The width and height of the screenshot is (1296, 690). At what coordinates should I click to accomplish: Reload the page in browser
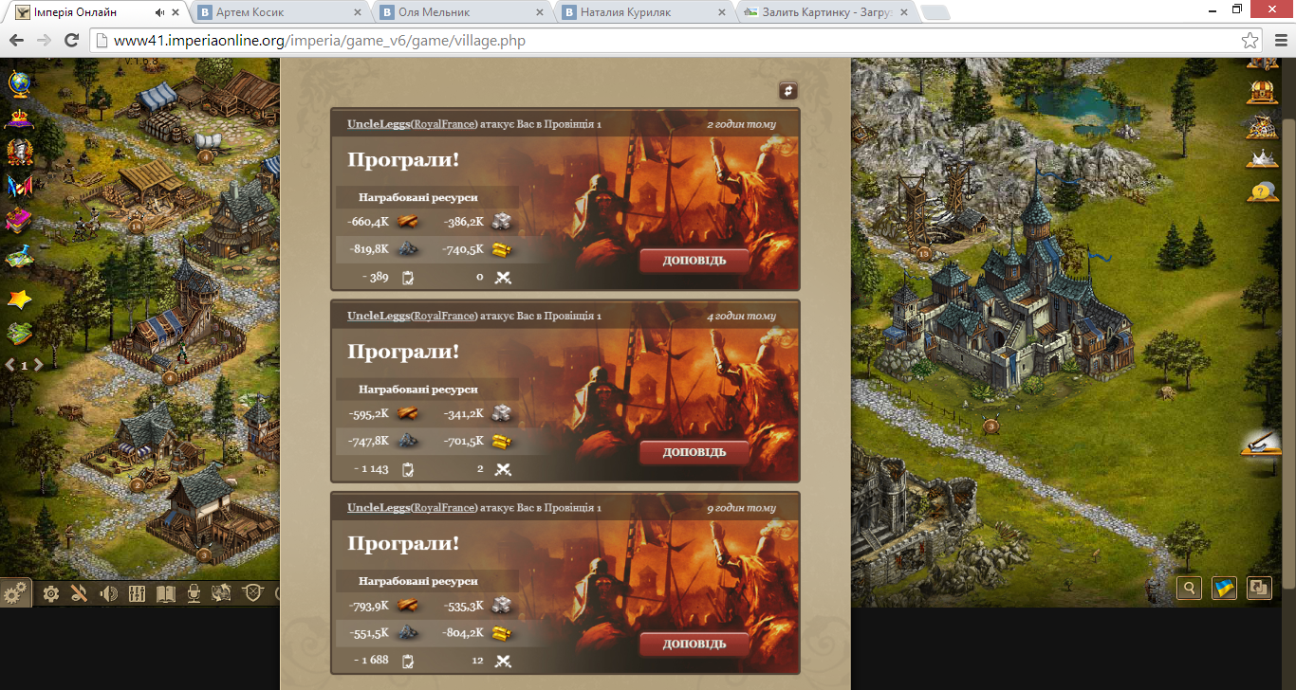coord(71,41)
